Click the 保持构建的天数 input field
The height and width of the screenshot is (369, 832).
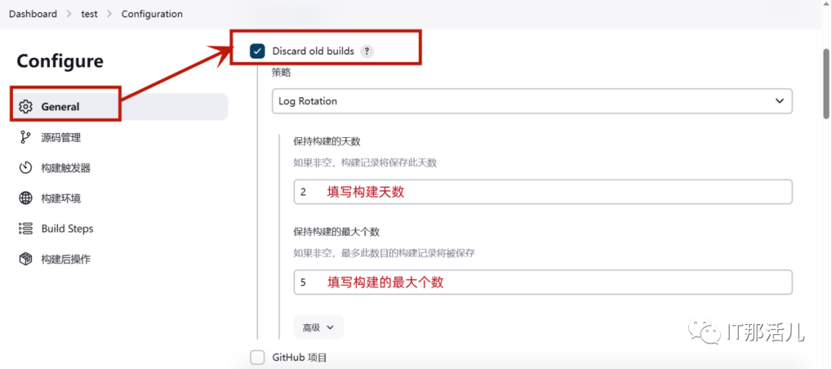pos(543,192)
